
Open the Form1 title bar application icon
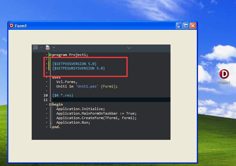[x=11, y=26]
